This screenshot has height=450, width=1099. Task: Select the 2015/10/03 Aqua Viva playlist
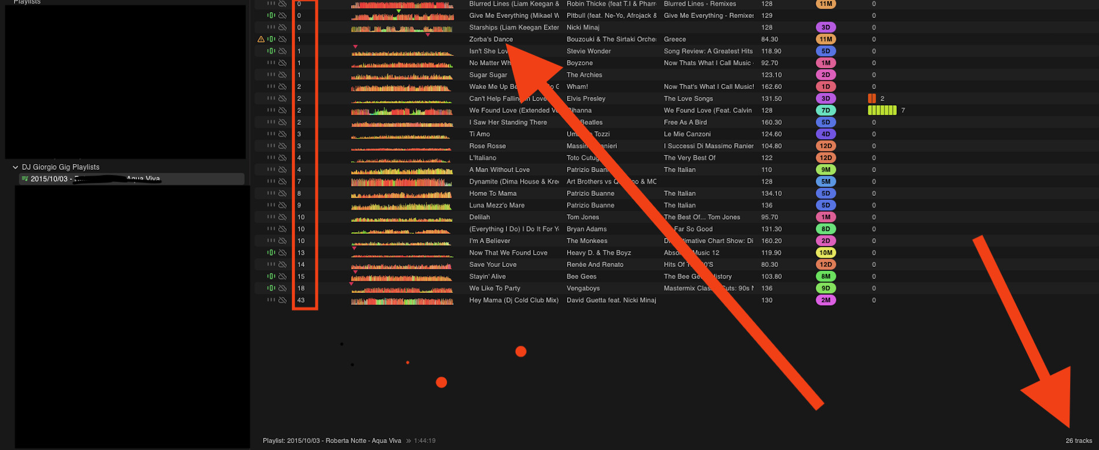pyautogui.click(x=131, y=179)
